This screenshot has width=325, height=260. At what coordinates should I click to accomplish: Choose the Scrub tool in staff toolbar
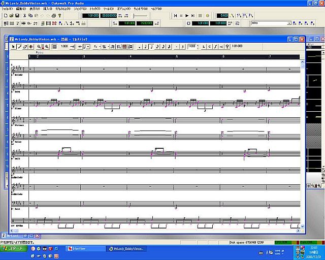point(31,47)
